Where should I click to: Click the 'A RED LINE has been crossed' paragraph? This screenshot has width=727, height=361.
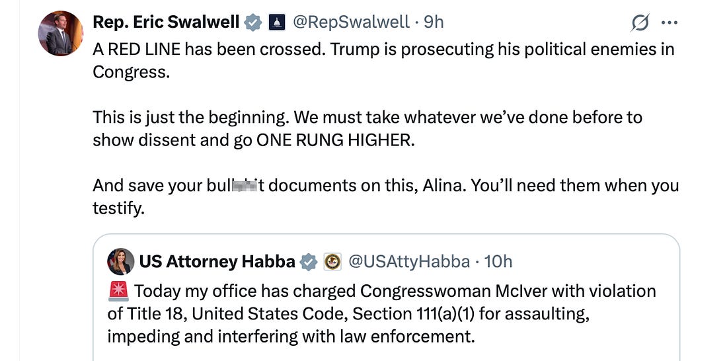point(383,60)
